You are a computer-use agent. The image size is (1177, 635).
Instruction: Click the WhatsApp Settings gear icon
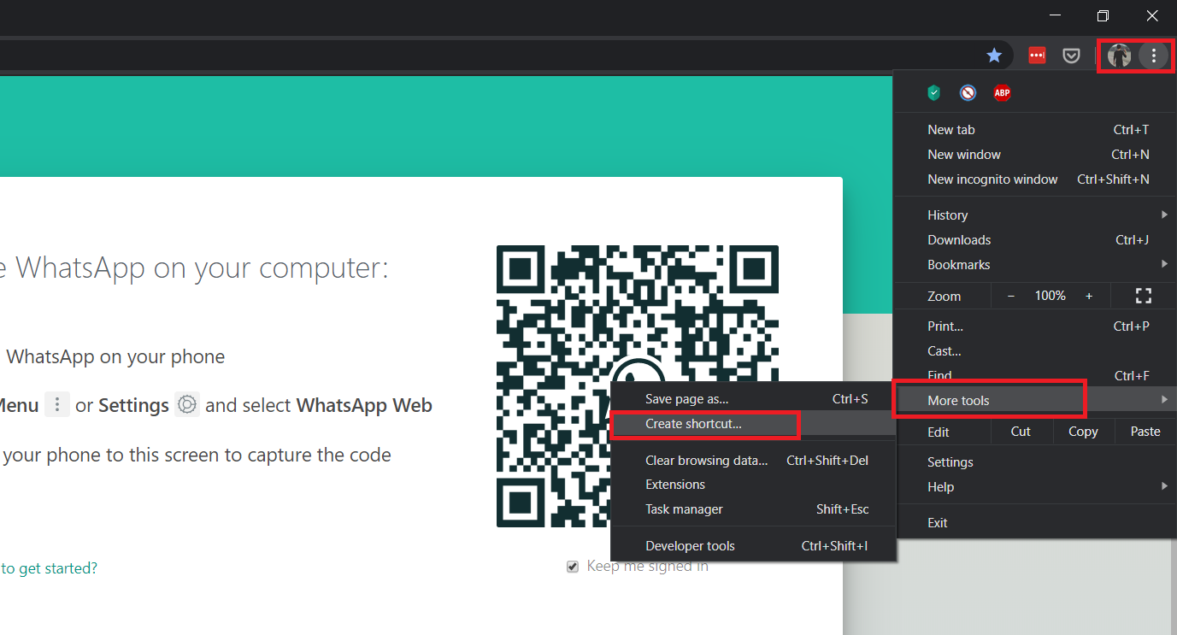tap(187, 404)
